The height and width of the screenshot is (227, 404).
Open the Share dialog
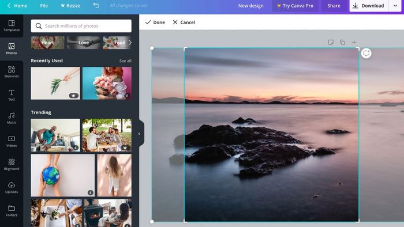click(334, 6)
